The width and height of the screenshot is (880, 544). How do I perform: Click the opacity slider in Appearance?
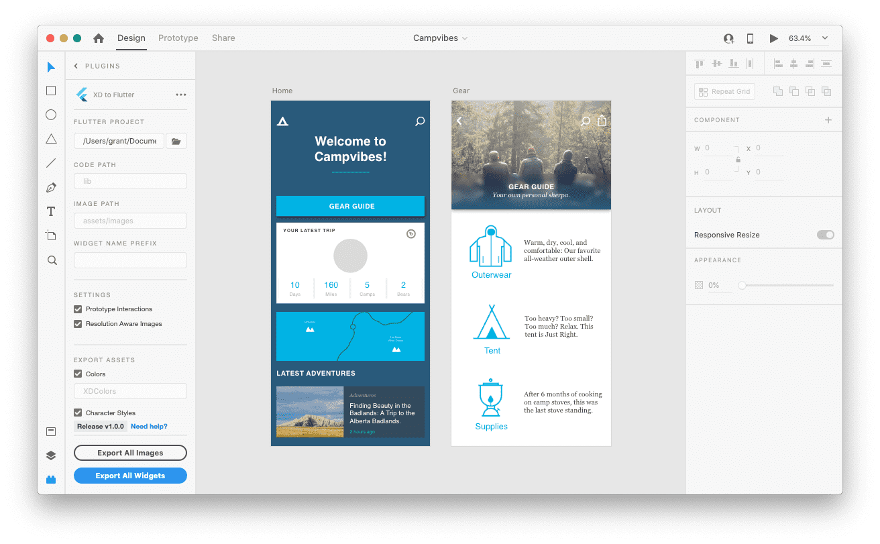pos(787,285)
